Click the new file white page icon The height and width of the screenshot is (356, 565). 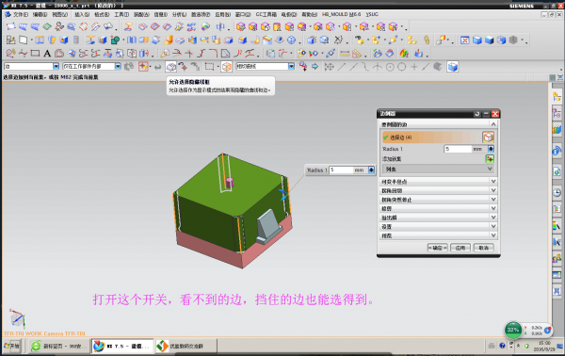pos(23,40)
